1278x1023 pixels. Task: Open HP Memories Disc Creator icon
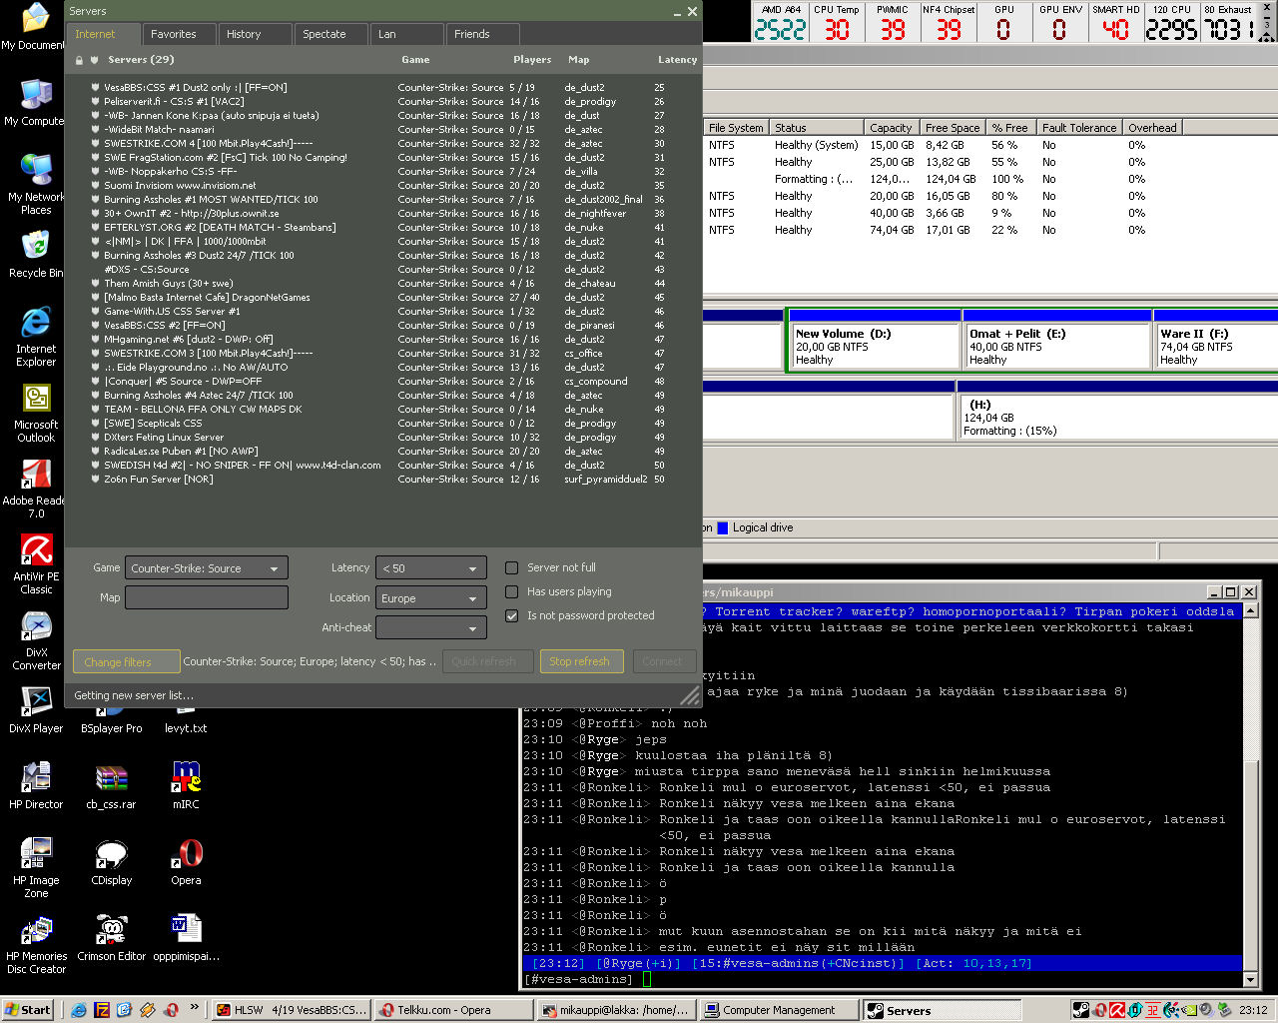[36, 944]
